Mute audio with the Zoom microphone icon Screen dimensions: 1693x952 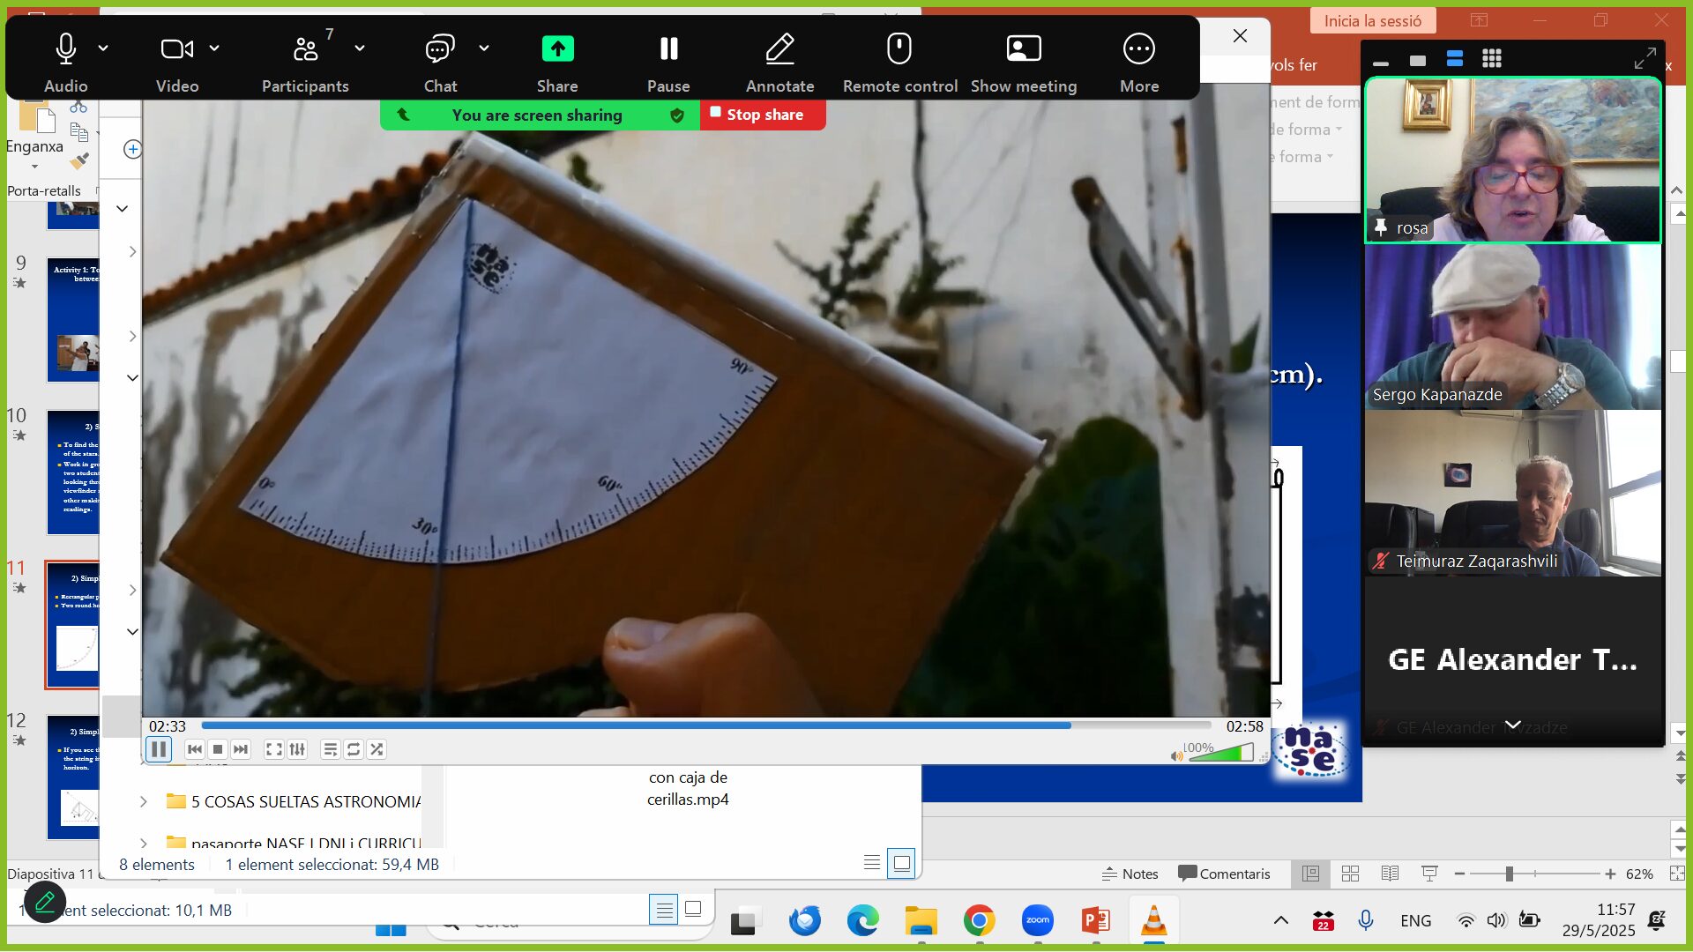coord(66,48)
